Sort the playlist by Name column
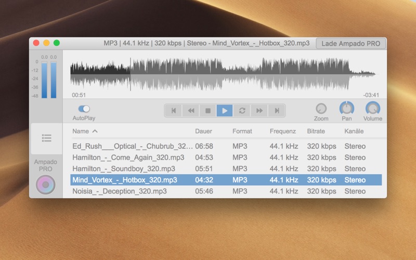 coord(81,131)
